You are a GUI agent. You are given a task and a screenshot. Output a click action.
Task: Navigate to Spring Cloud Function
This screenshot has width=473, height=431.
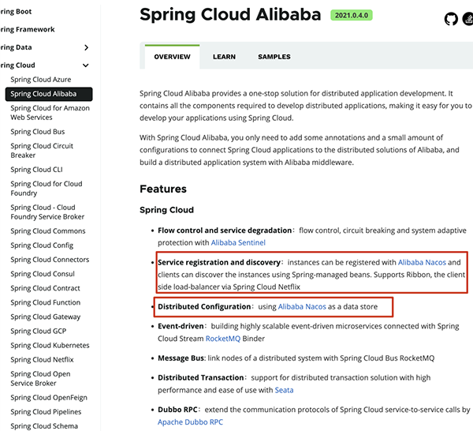(46, 302)
